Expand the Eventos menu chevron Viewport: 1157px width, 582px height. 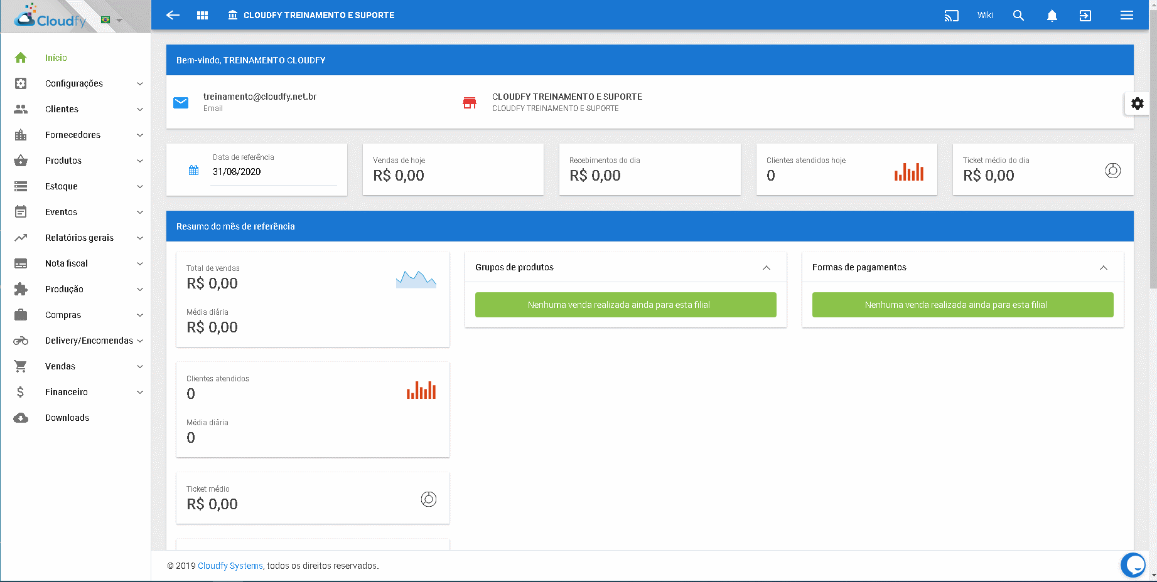pos(140,212)
